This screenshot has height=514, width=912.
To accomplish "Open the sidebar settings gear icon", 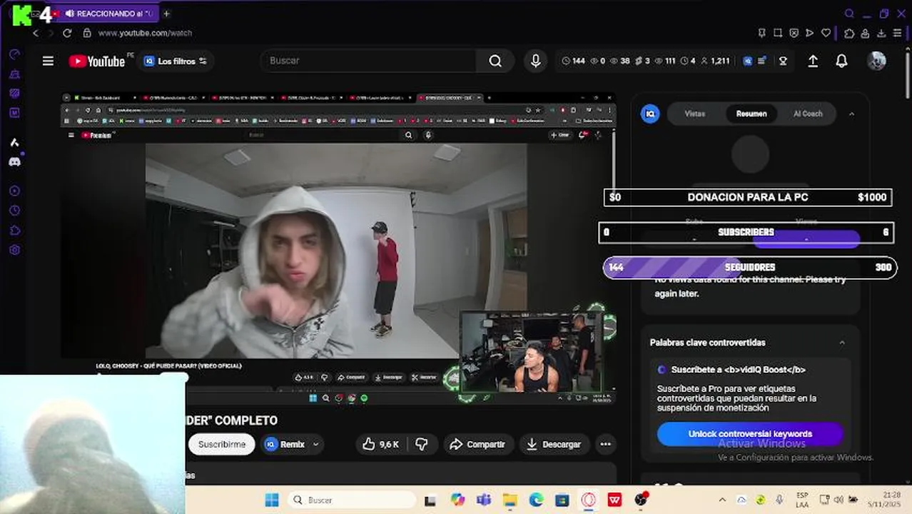I will (x=14, y=251).
